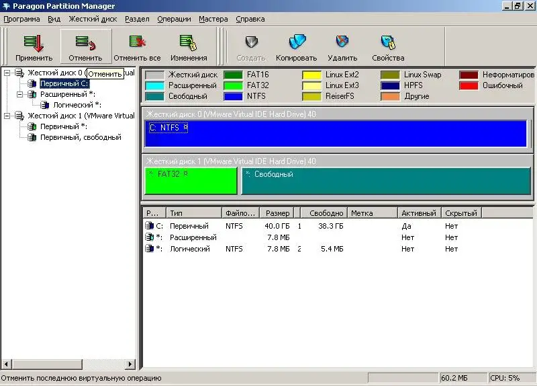This screenshot has height=386, width=537.
Task: Open the Вид menu
Action: [x=54, y=20]
